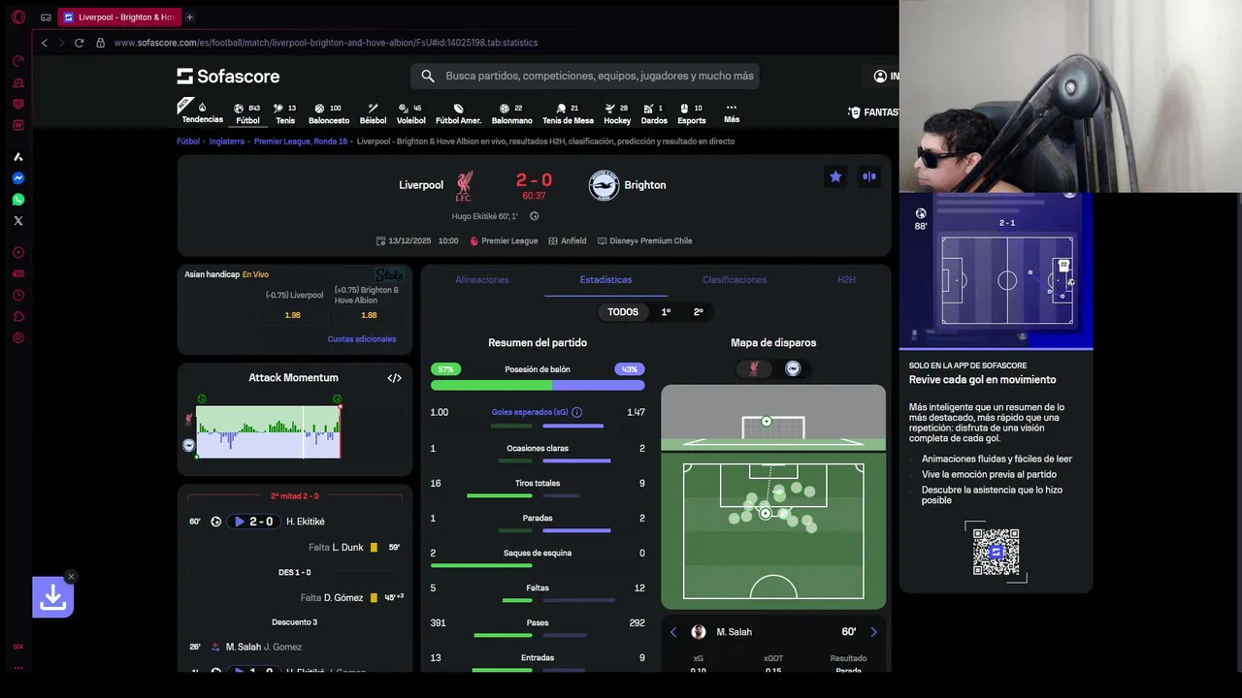Switch to the Clasificaciones tab
Viewport: 1242px width, 698px height.
[735, 280]
